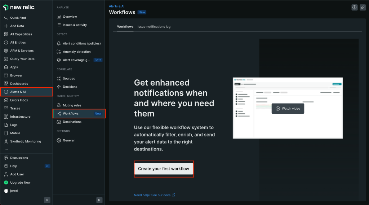Click the Watch video button
The width and height of the screenshot is (369, 205).
coord(288,109)
